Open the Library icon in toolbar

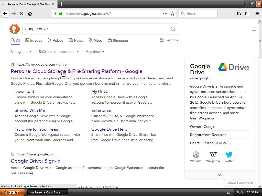click(239, 14)
